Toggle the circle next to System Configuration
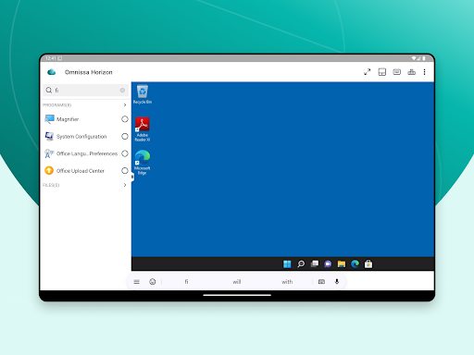 125,136
